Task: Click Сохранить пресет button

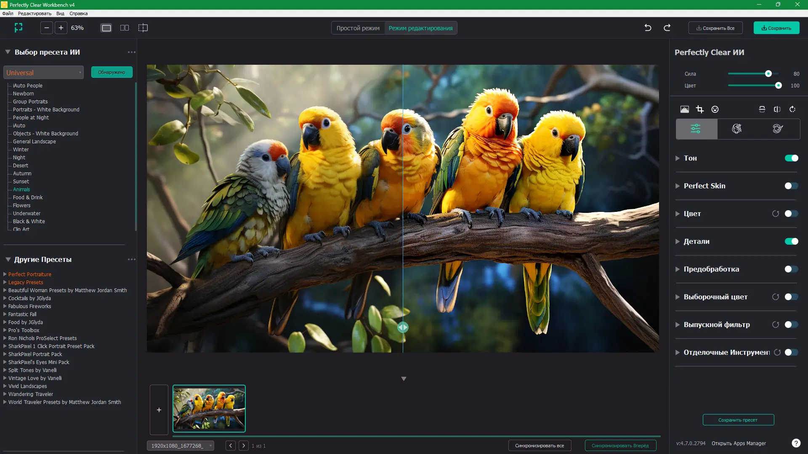Action: (x=738, y=420)
